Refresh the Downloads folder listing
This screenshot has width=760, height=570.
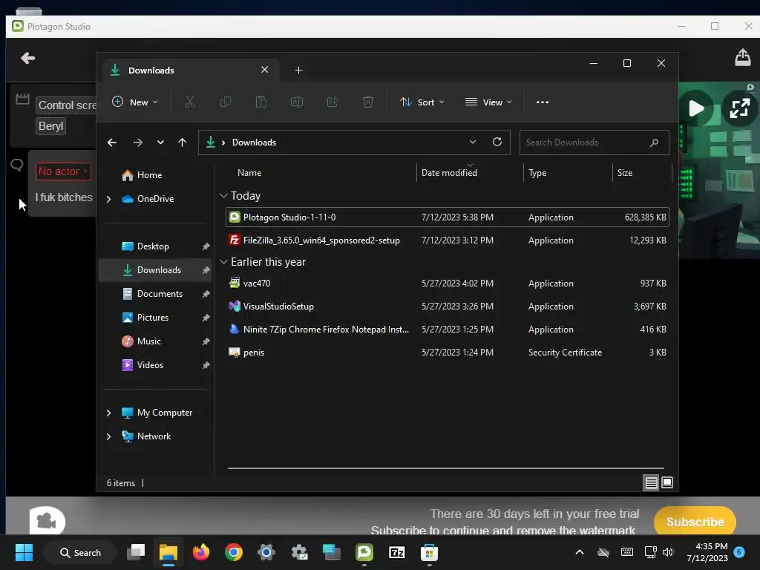click(x=497, y=142)
